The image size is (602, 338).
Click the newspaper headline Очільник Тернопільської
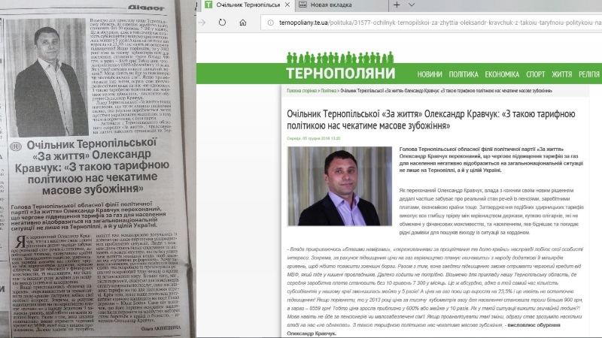tap(92, 166)
